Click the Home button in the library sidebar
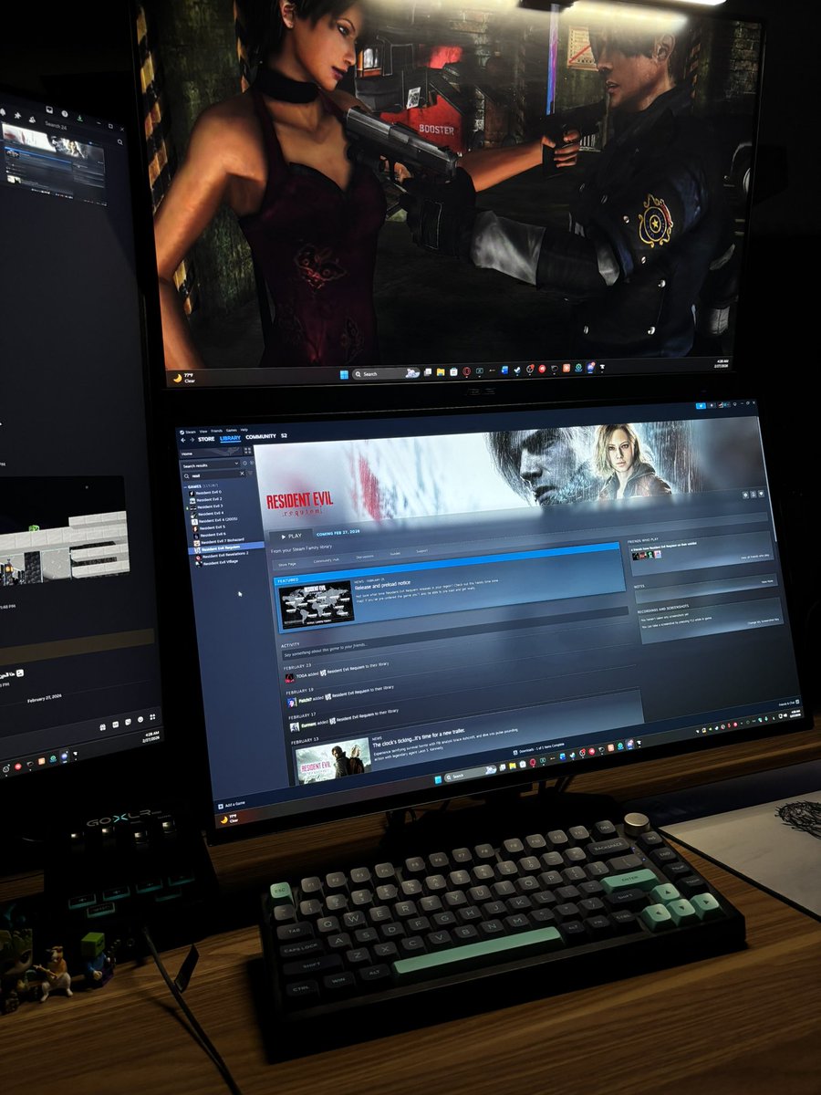The image size is (821, 1095). pyautogui.click(x=211, y=454)
